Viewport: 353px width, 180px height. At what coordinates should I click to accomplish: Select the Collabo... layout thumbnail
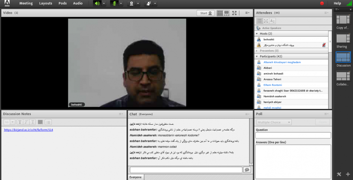[343, 76]
